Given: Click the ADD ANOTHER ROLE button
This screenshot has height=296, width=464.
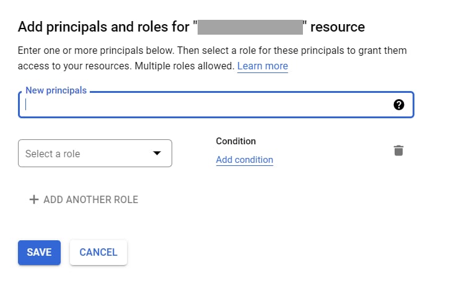Looking at the screenshot, I should pos(84,199).
